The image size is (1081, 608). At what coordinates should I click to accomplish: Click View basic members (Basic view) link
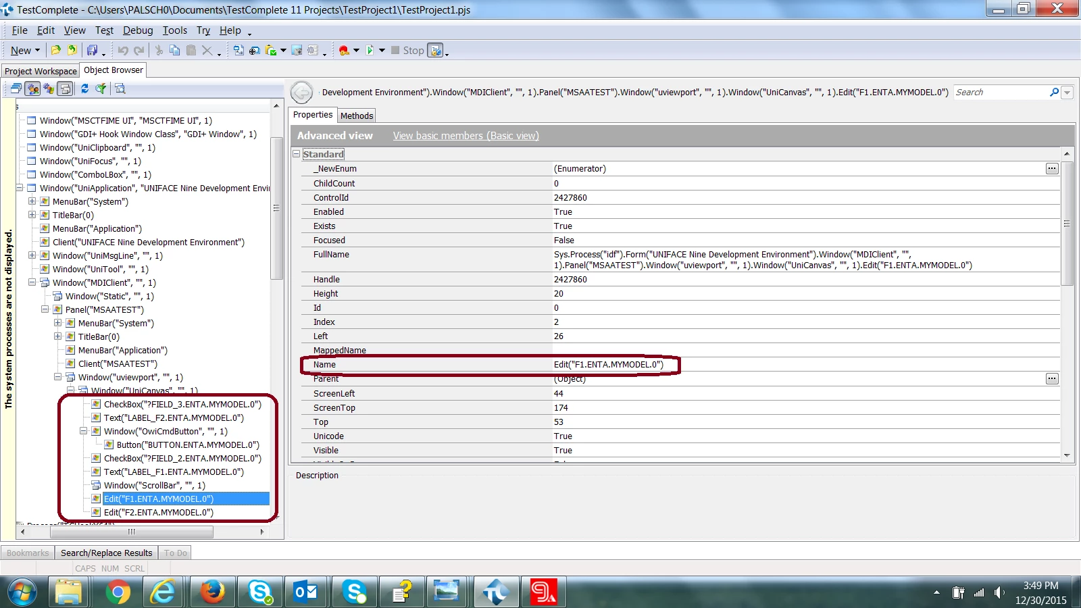click(466, 136)
